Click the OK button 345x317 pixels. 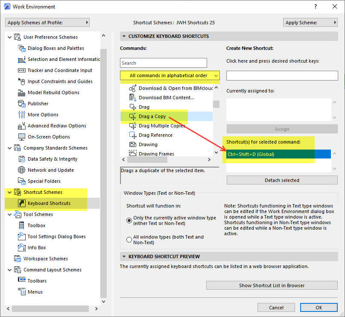click(319, 308)
